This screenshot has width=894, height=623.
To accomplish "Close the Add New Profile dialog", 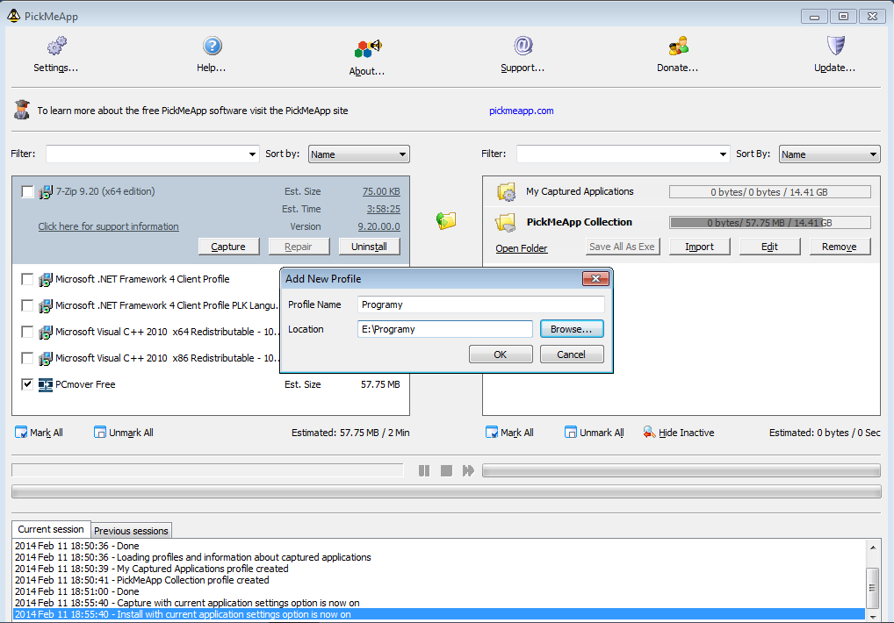I will [x=595, y=278].
